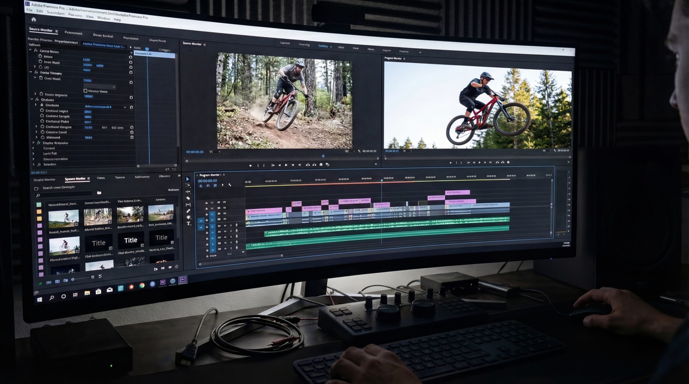Click the blue value 13.00
The width and height of the screenshot is (689, 384).
pos(88,127)
